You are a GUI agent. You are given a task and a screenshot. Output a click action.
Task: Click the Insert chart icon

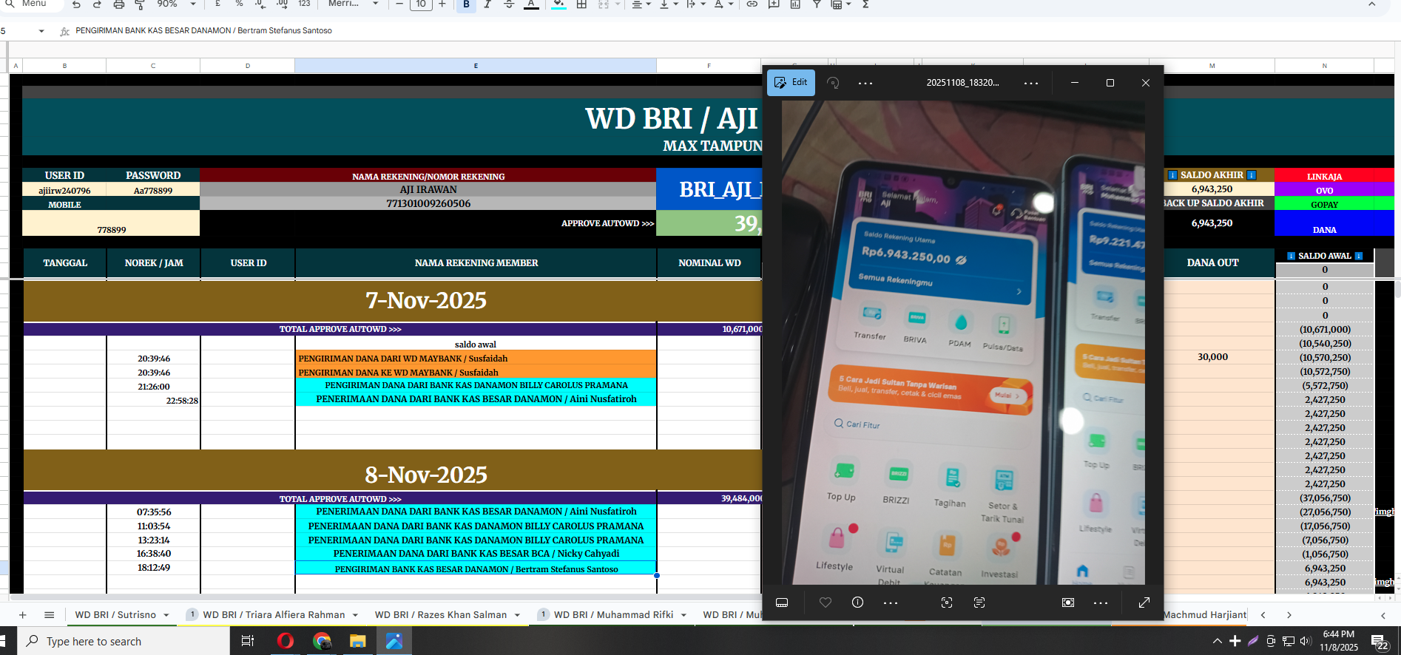coord(795,4)
